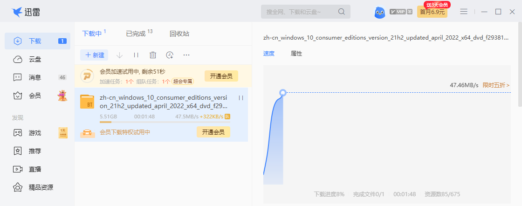Open the 推荐 recommendations section
Screen dimensions: 522x206
tap(37, 151)
